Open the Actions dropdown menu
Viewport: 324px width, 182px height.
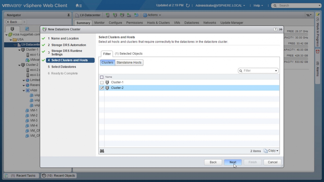pos(152,15)
